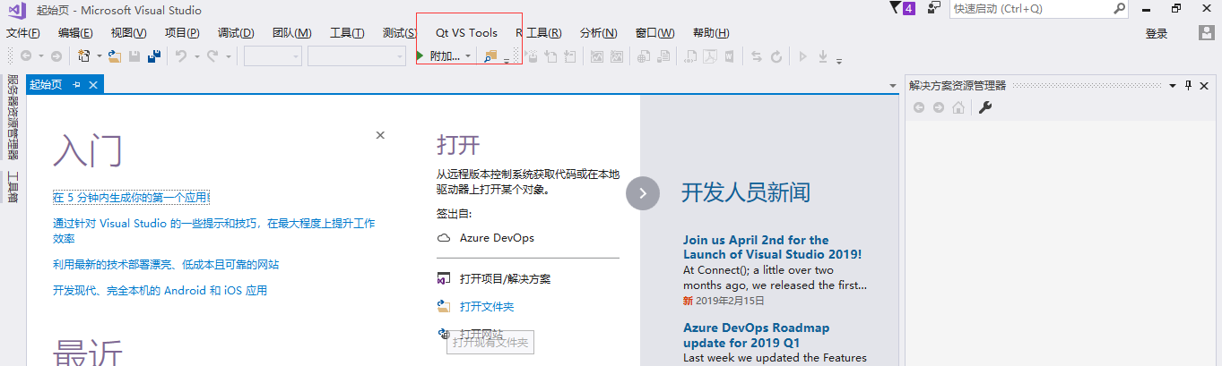Viewport: 1222px width, 366px height.
Task: Click 登录 to sign in
Action: coord(1157,34)
